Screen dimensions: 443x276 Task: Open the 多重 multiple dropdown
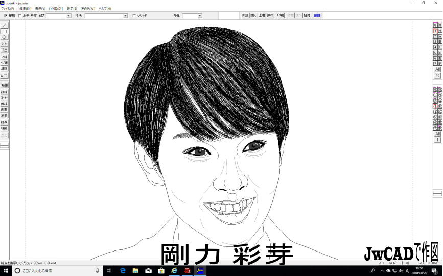click(200, 16)
